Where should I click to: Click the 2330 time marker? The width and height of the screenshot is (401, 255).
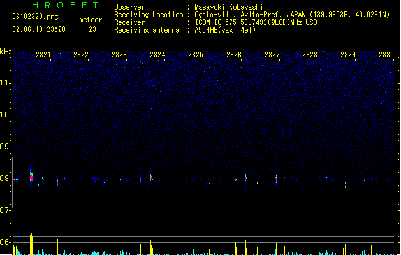click(386, 55)
